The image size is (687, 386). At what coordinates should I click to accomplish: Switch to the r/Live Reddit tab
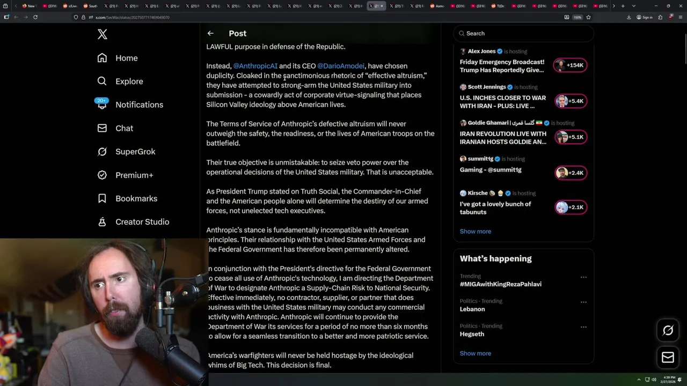click(x=71, y=6)
